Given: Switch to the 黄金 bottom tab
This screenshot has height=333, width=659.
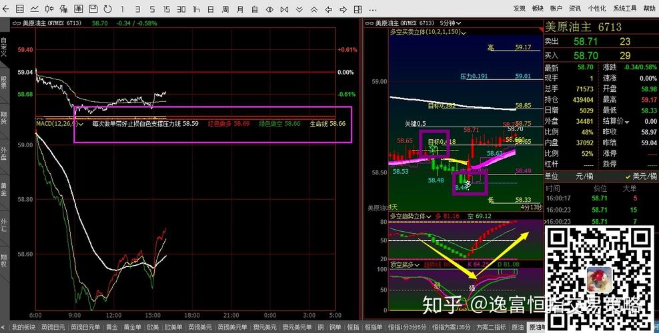Looking at the screenshot, I should 111,328.
